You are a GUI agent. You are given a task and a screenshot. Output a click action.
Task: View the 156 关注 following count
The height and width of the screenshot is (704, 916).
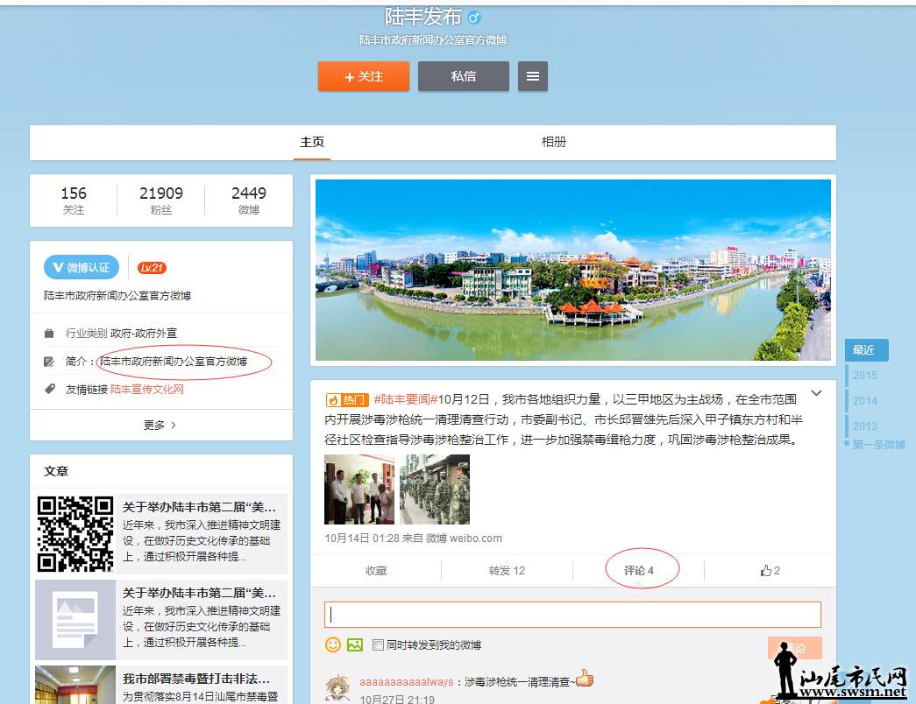click(74, 201)
